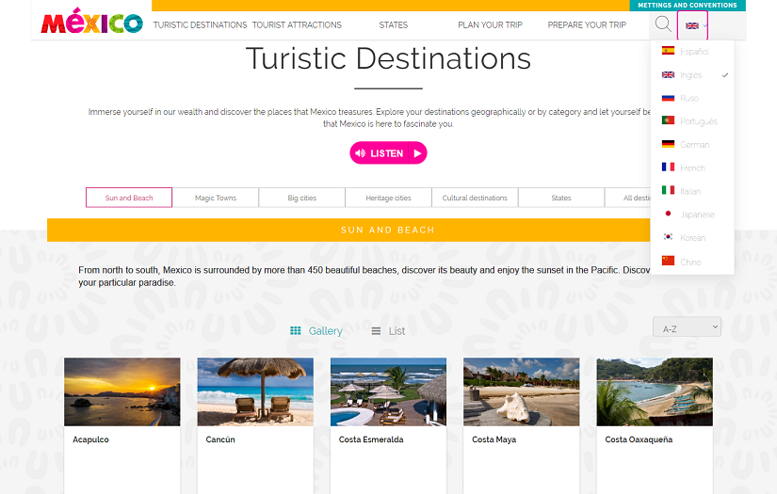Switch to the States category tab
This screenshot has height=494, width=777.
[561, 198]
